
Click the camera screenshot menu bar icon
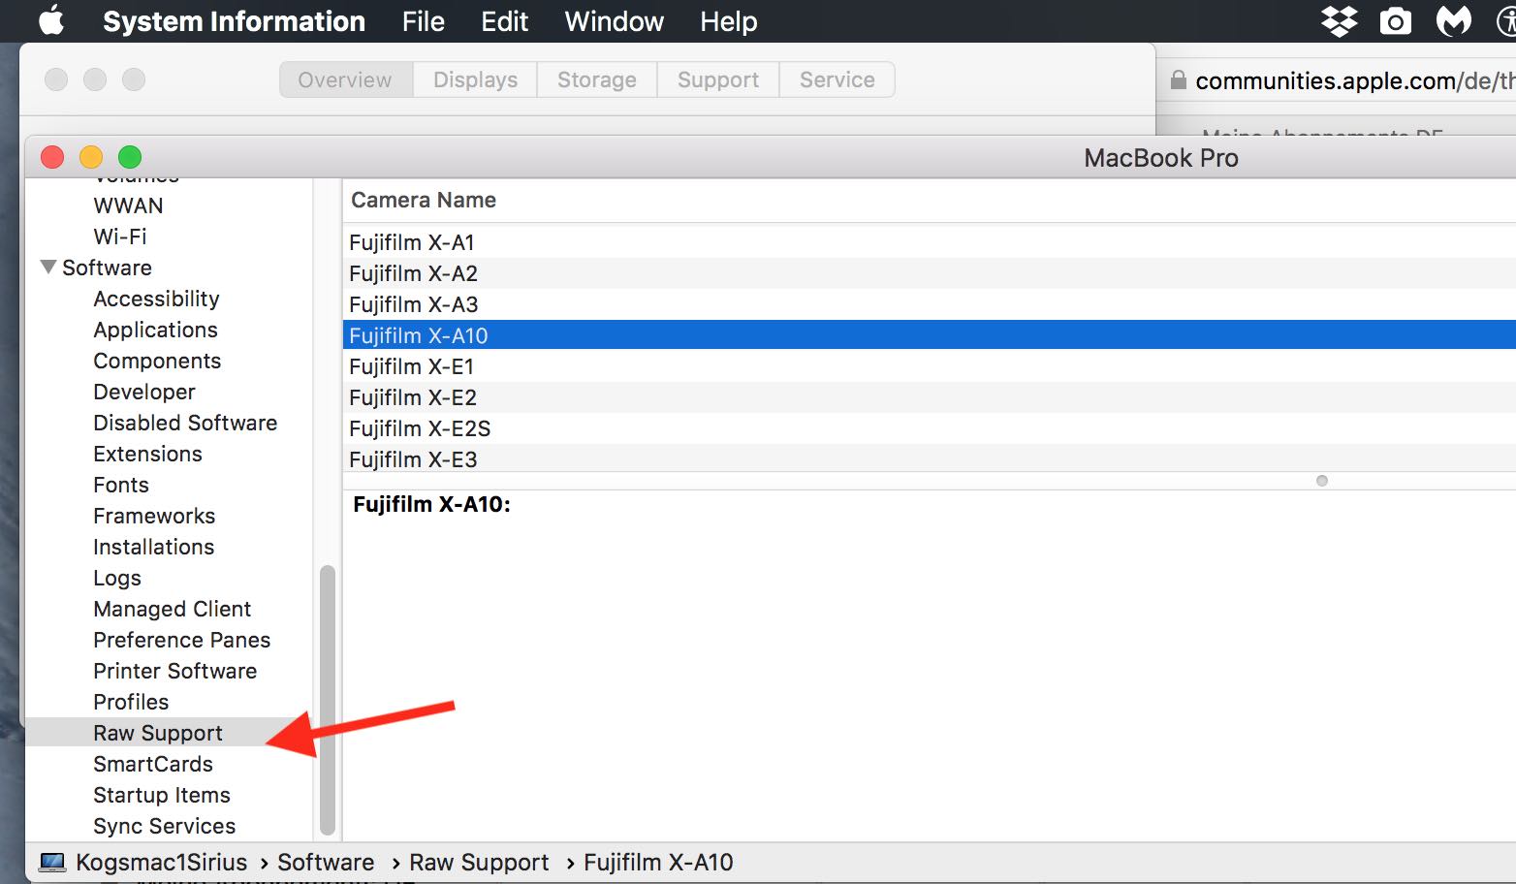point(1396,20)
